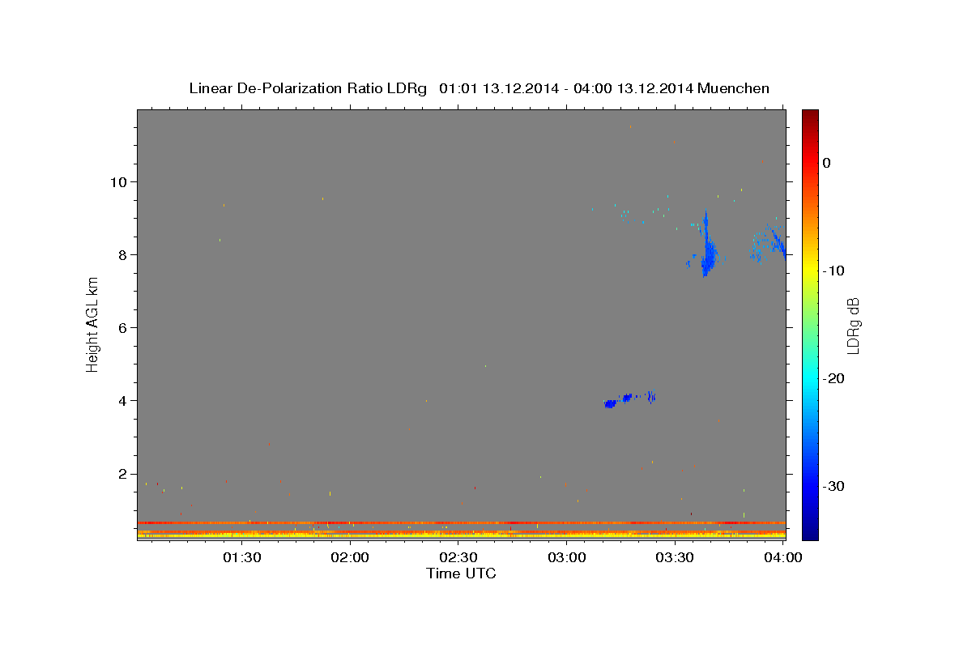This screenshot has width=972, height=648.
Task: Click the 'Time UTC' axis label
Action: point(461,573)
